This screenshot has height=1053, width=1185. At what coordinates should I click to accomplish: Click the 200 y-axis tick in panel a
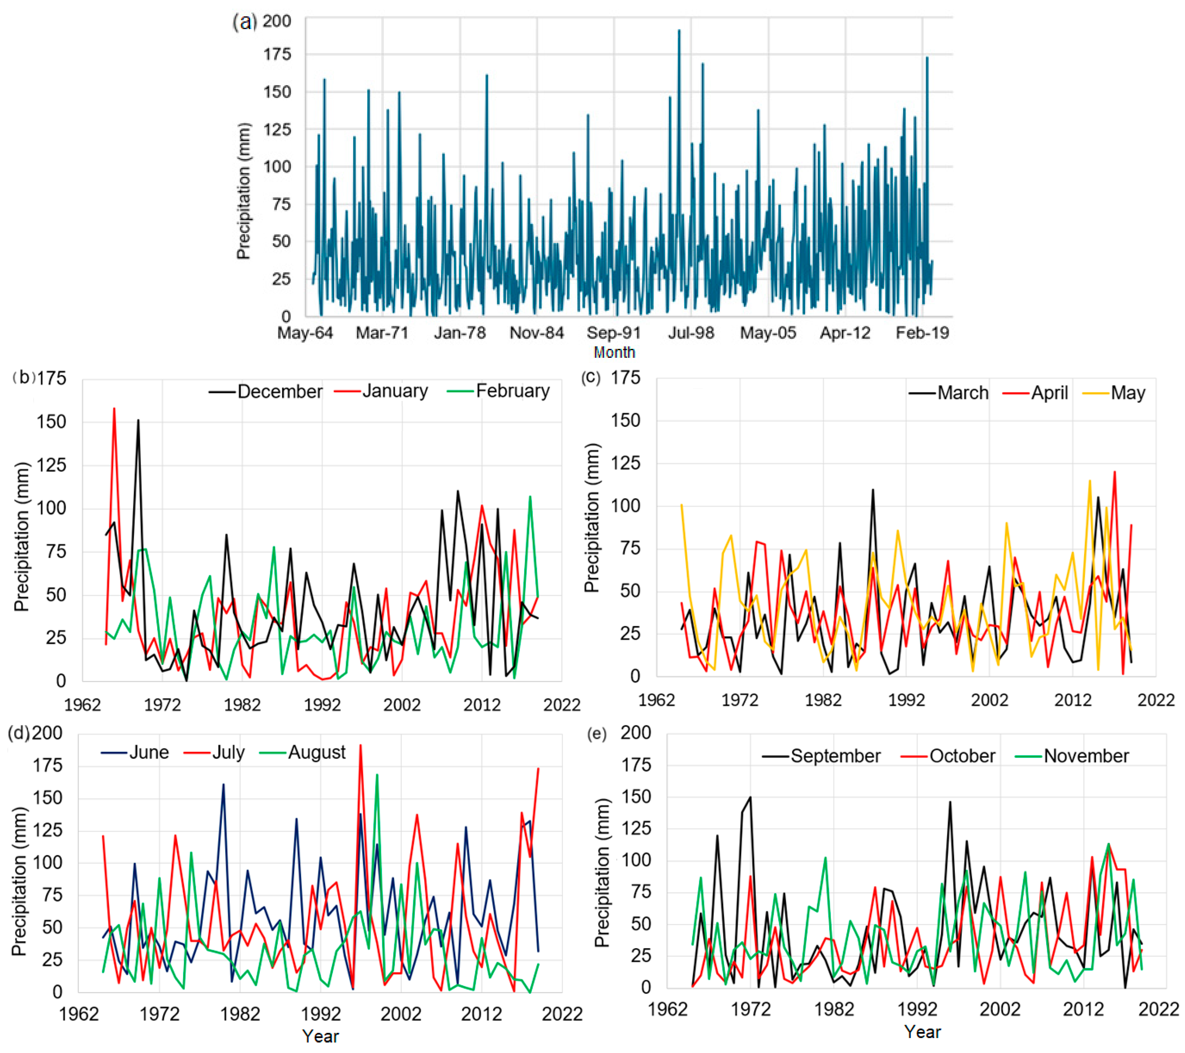coord(276,21)
